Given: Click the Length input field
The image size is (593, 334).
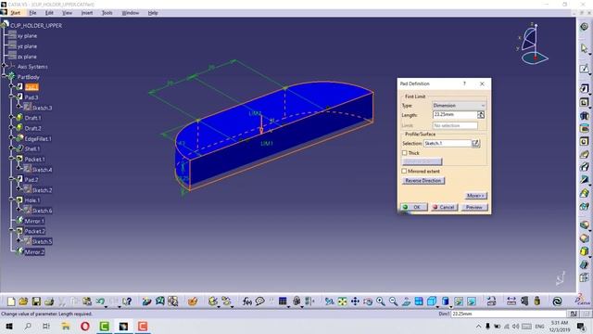Looking at the screenshot, I should pyautogui.click(x=455, y=115).
